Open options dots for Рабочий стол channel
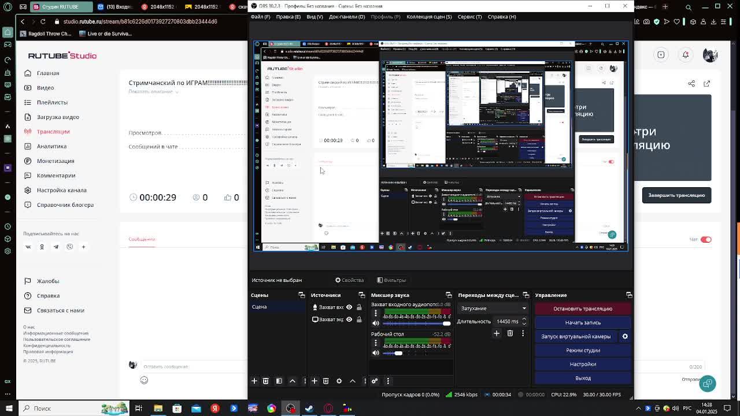The height and width of the screenshot is (416, 740). [x=376, y=343]
